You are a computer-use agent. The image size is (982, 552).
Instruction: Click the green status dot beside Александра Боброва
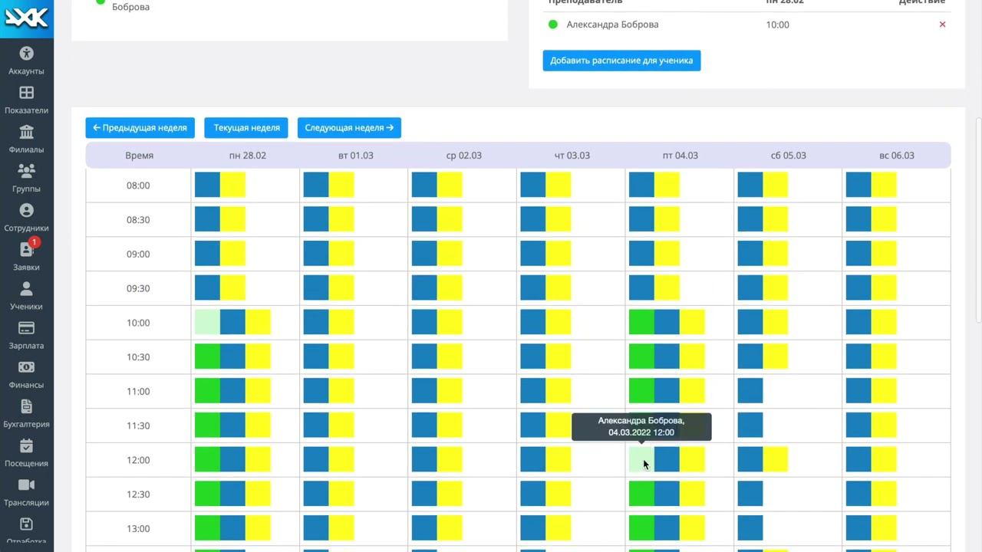coord(552,25)
